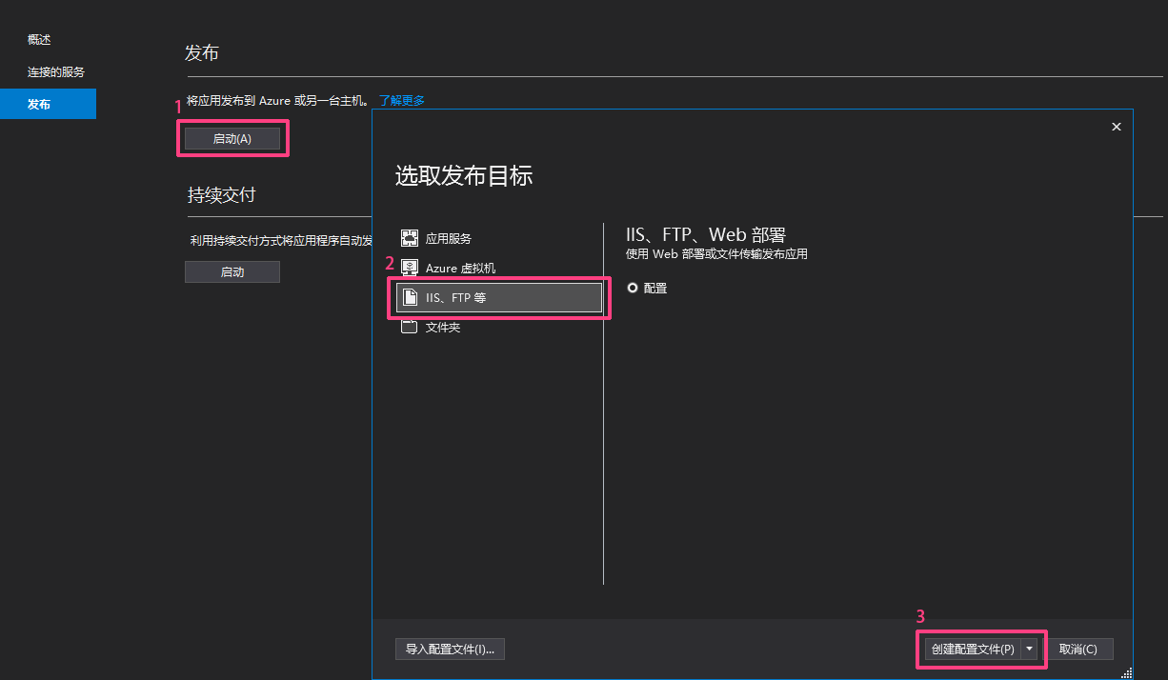Close the 选取发布目标 dialog
Image resolution: width=1168 pixels, height=680 pixels.
[x=1117, y=127]
